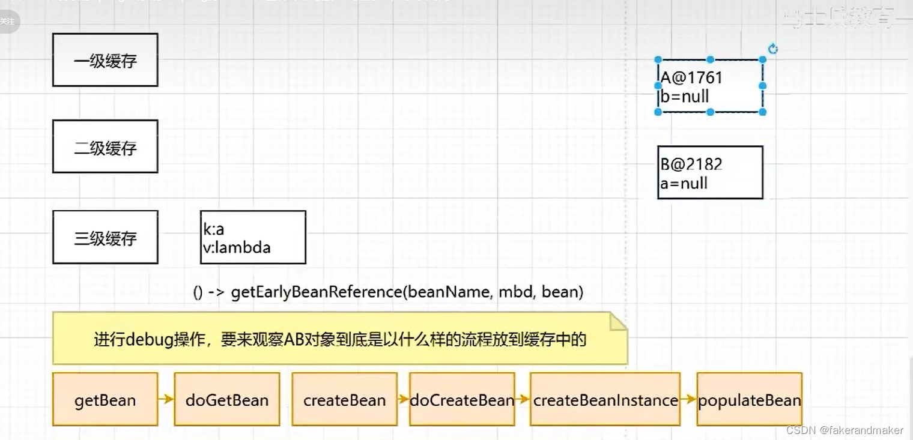Image resolution: width=913 pixels, height=440 pixels.
Task: Select the doGetBean step box
Action: (227, 399)
